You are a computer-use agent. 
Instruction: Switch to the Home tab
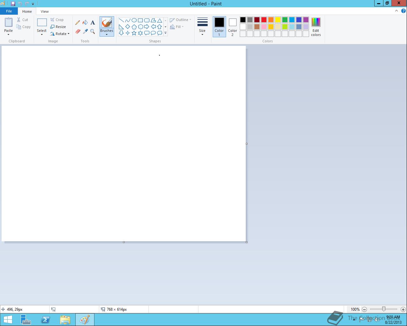tap(27, 11)
